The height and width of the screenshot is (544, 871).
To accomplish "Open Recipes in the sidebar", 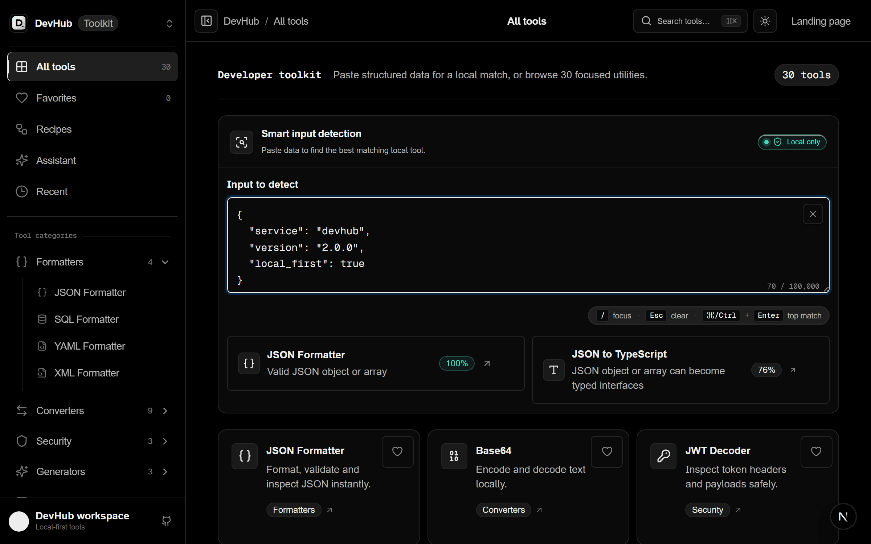I will [x=93, y=129].
